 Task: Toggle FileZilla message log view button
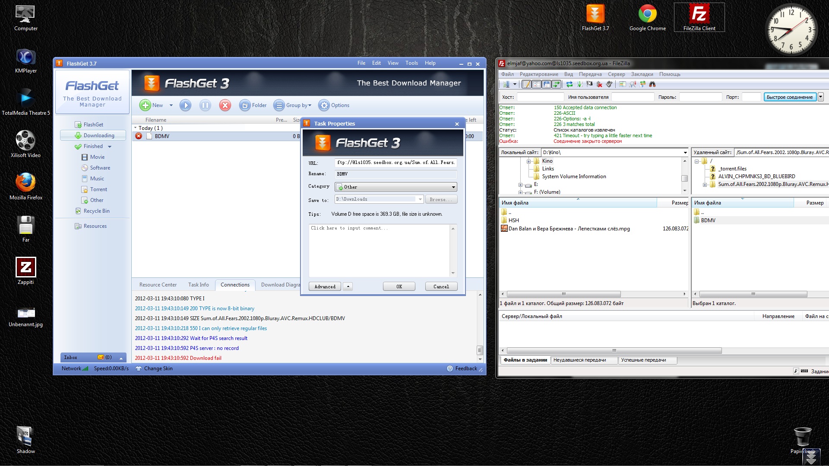point(526,84)
